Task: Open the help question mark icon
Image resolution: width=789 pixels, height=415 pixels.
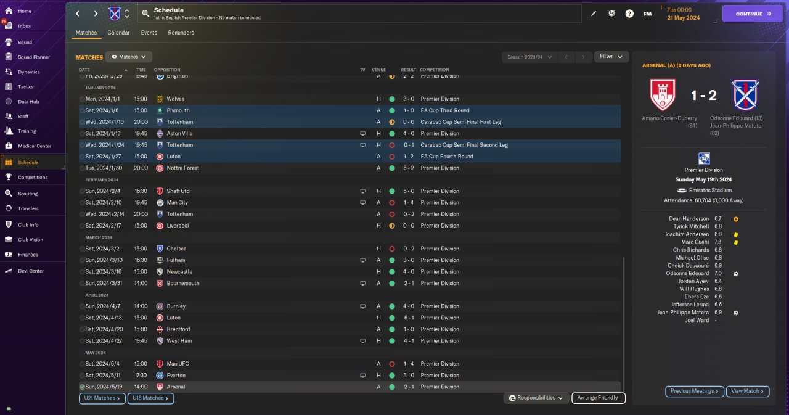Action: [x=629, y=14]
